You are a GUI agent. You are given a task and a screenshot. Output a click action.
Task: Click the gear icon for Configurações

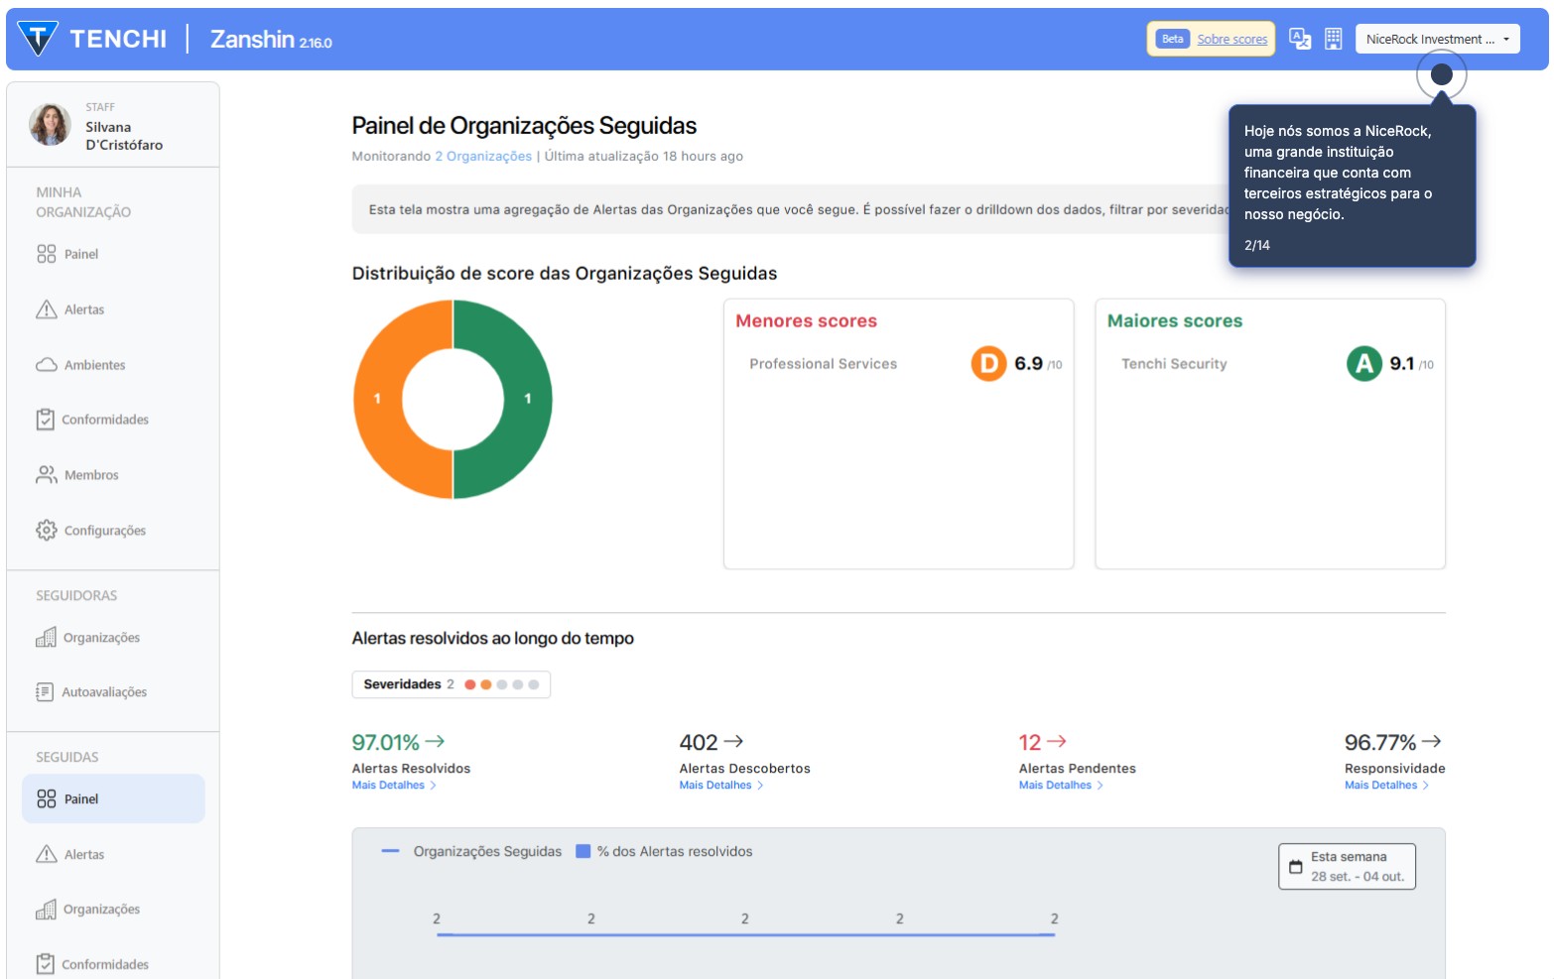click(47, 531)
